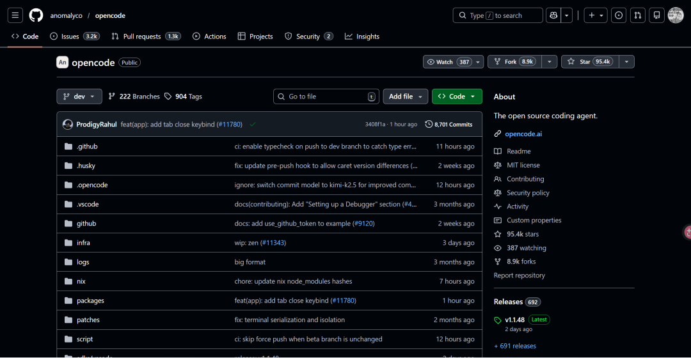The image size is (691, 358).
Task: Open the patches folder
Action: click(x=88, y=320)
